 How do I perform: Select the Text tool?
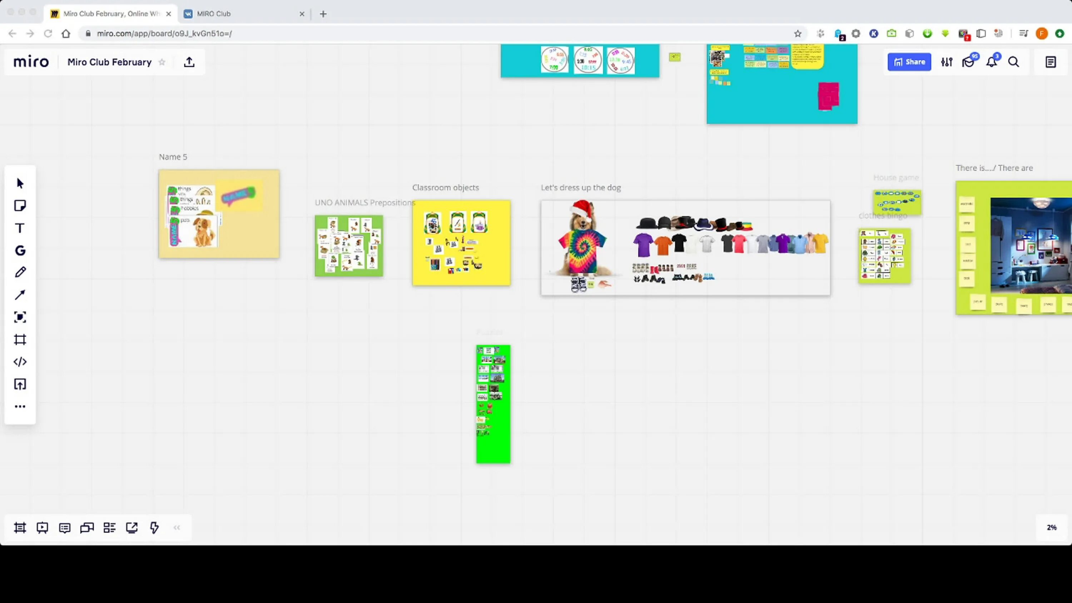20,228
